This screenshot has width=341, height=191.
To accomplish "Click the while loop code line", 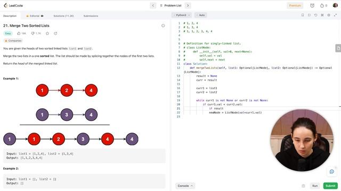I will [x=232, y=100].
